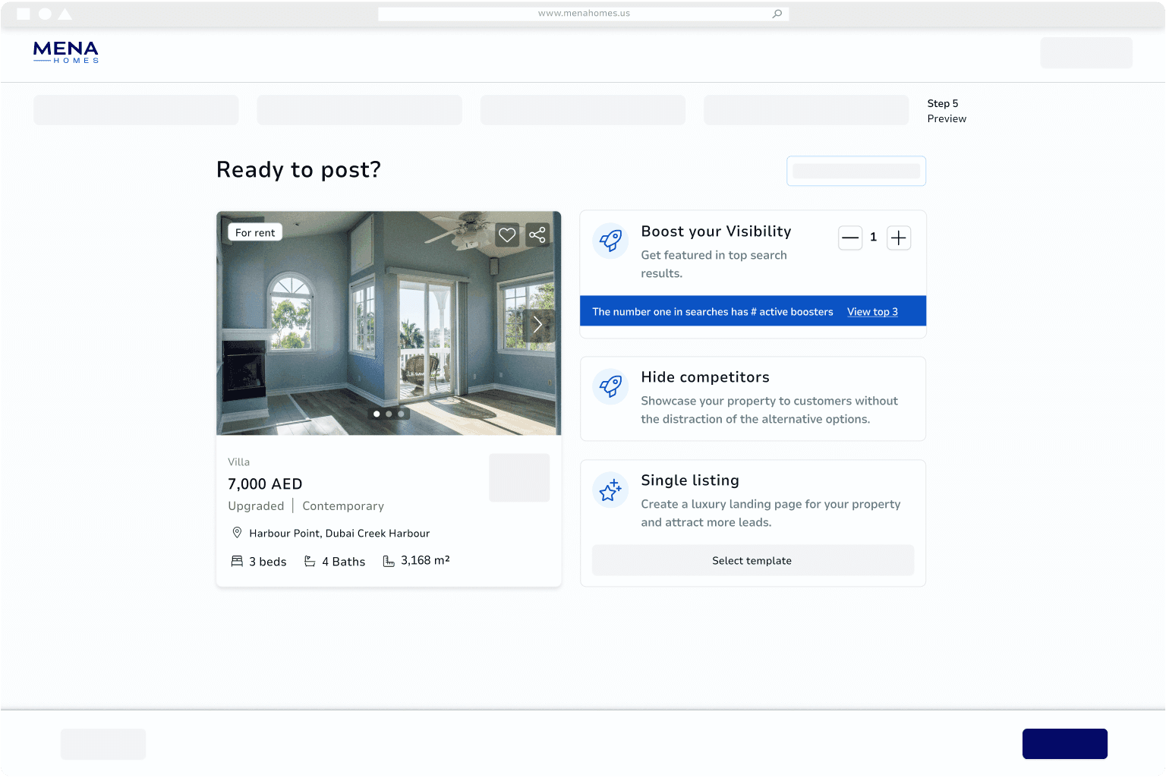Click the For rent badge on the photo
This screenshot has height=778, width=1166.
pyautogui.click(x=255, y=232)
